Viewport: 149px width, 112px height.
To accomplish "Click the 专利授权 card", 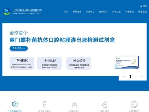I will pyautogui.click(x=22, y=63).
